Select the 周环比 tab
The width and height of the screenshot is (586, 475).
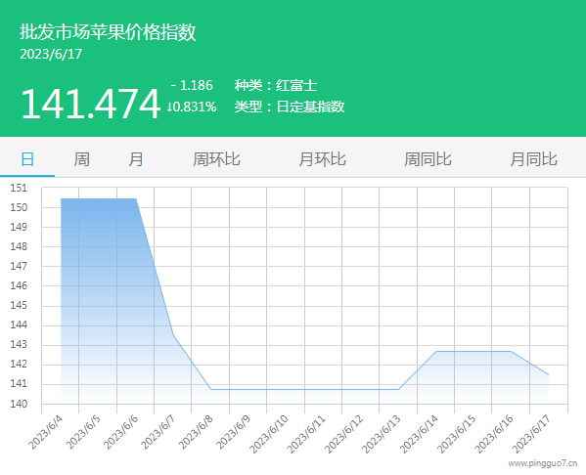point(216,159)
